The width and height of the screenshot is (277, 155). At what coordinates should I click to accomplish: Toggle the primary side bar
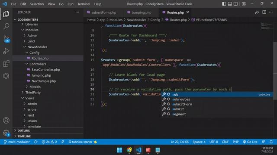[x=224, y=4]
